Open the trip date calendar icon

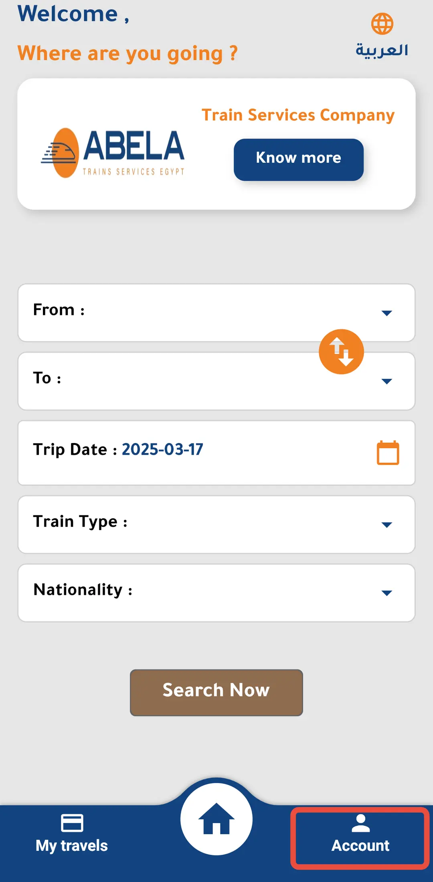click(x=388, y=453)
